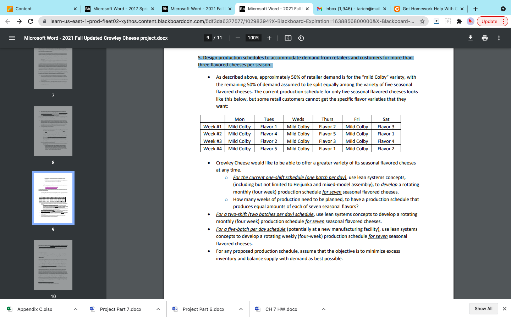The height and width of the screenshot is (319, 511).
Task: Open the PDF sidebar menu icon
Action: pyautogui.click(x=12, y=38)
